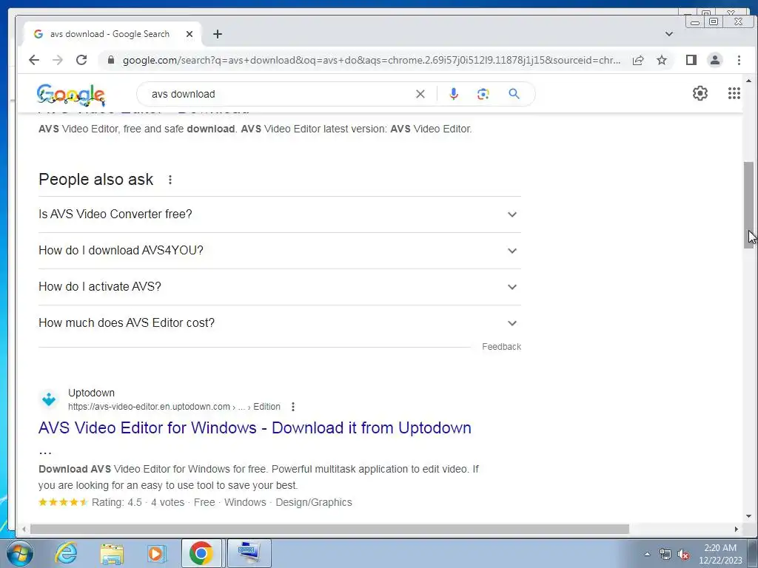Viewport: 758px width, 568px height.
Task: Expand 'How do I activate AVS?'
Action: pos(279,286)
